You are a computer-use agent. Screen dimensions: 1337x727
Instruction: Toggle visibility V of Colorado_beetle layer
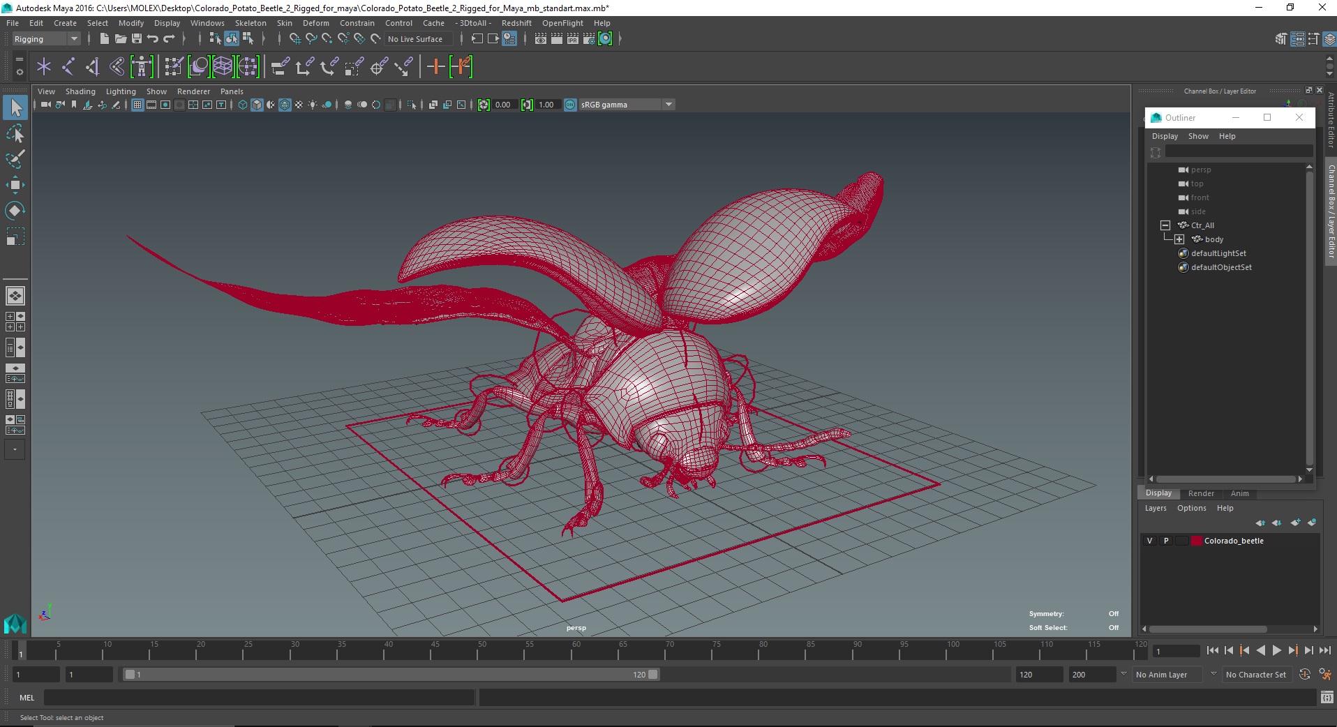(x=1150, y=541)
